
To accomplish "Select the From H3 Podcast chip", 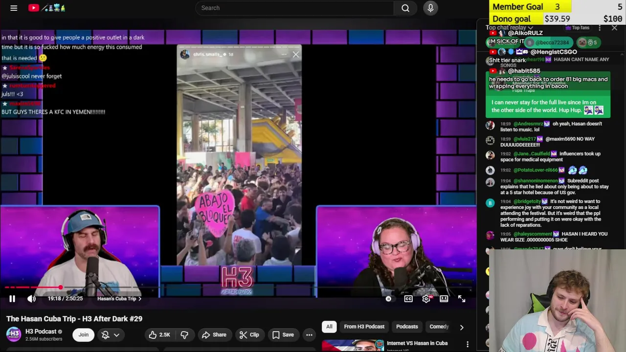I will pos(364,327).
